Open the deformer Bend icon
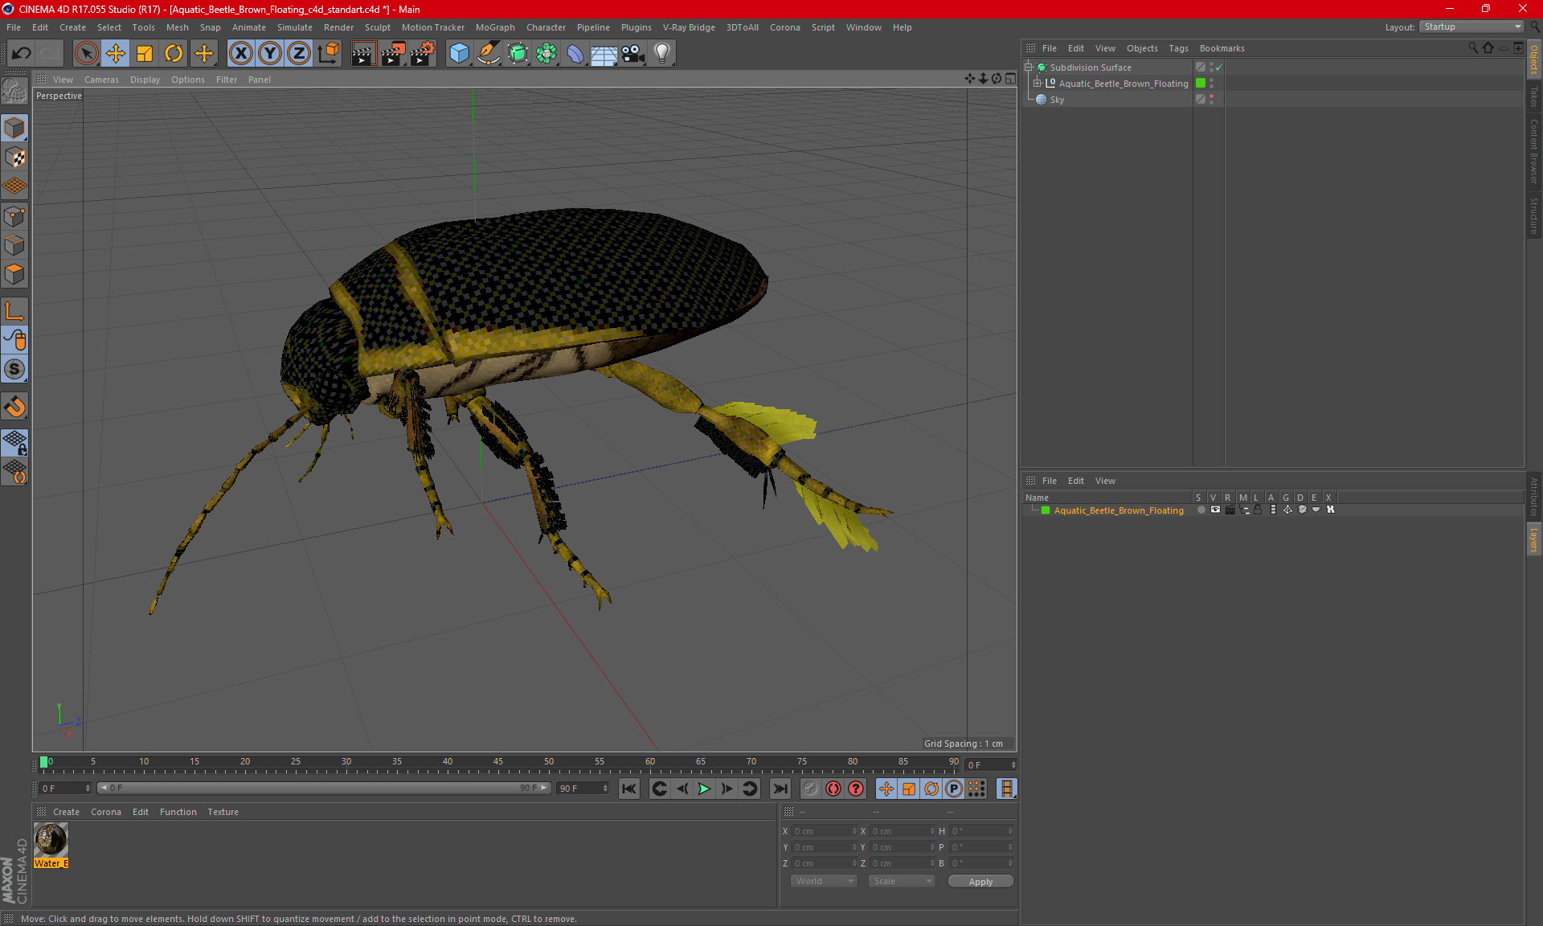Viewport: 1543px width, 926px height. [x=575, y=54]
